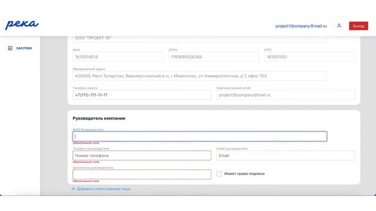Click project10company@mail.ru account link
Screen dimensions: 376x211
(x=301, y=26)
